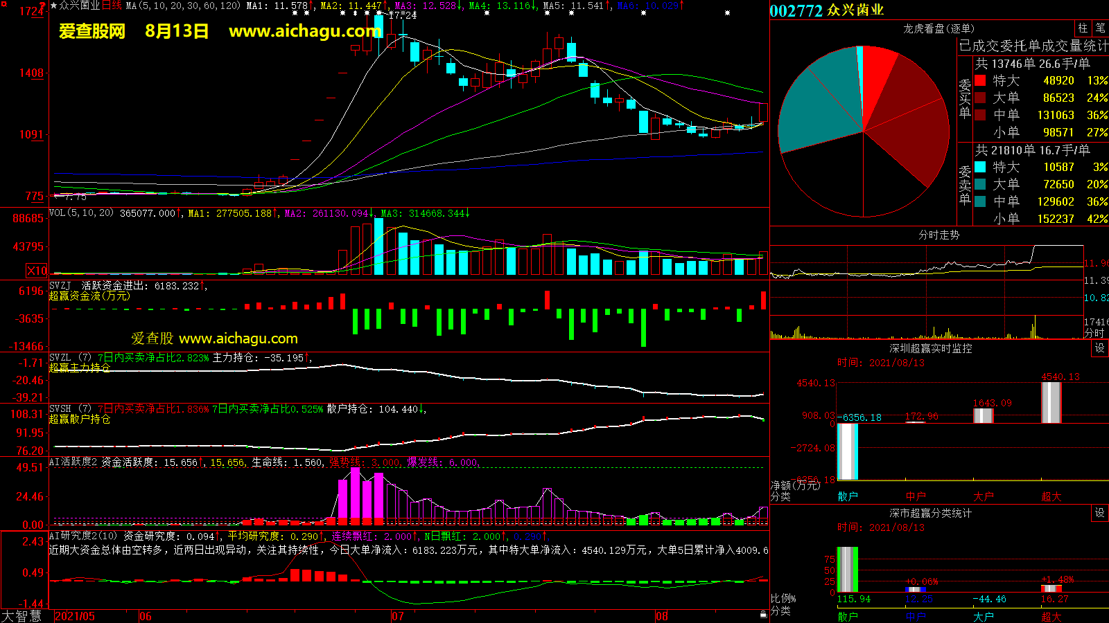Click the lock icon at chart bottom-right

[763, 614]
